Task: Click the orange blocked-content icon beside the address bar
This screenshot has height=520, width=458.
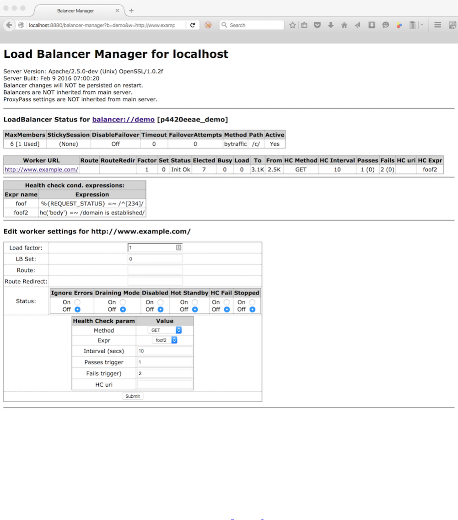Action: click(208, 25)
